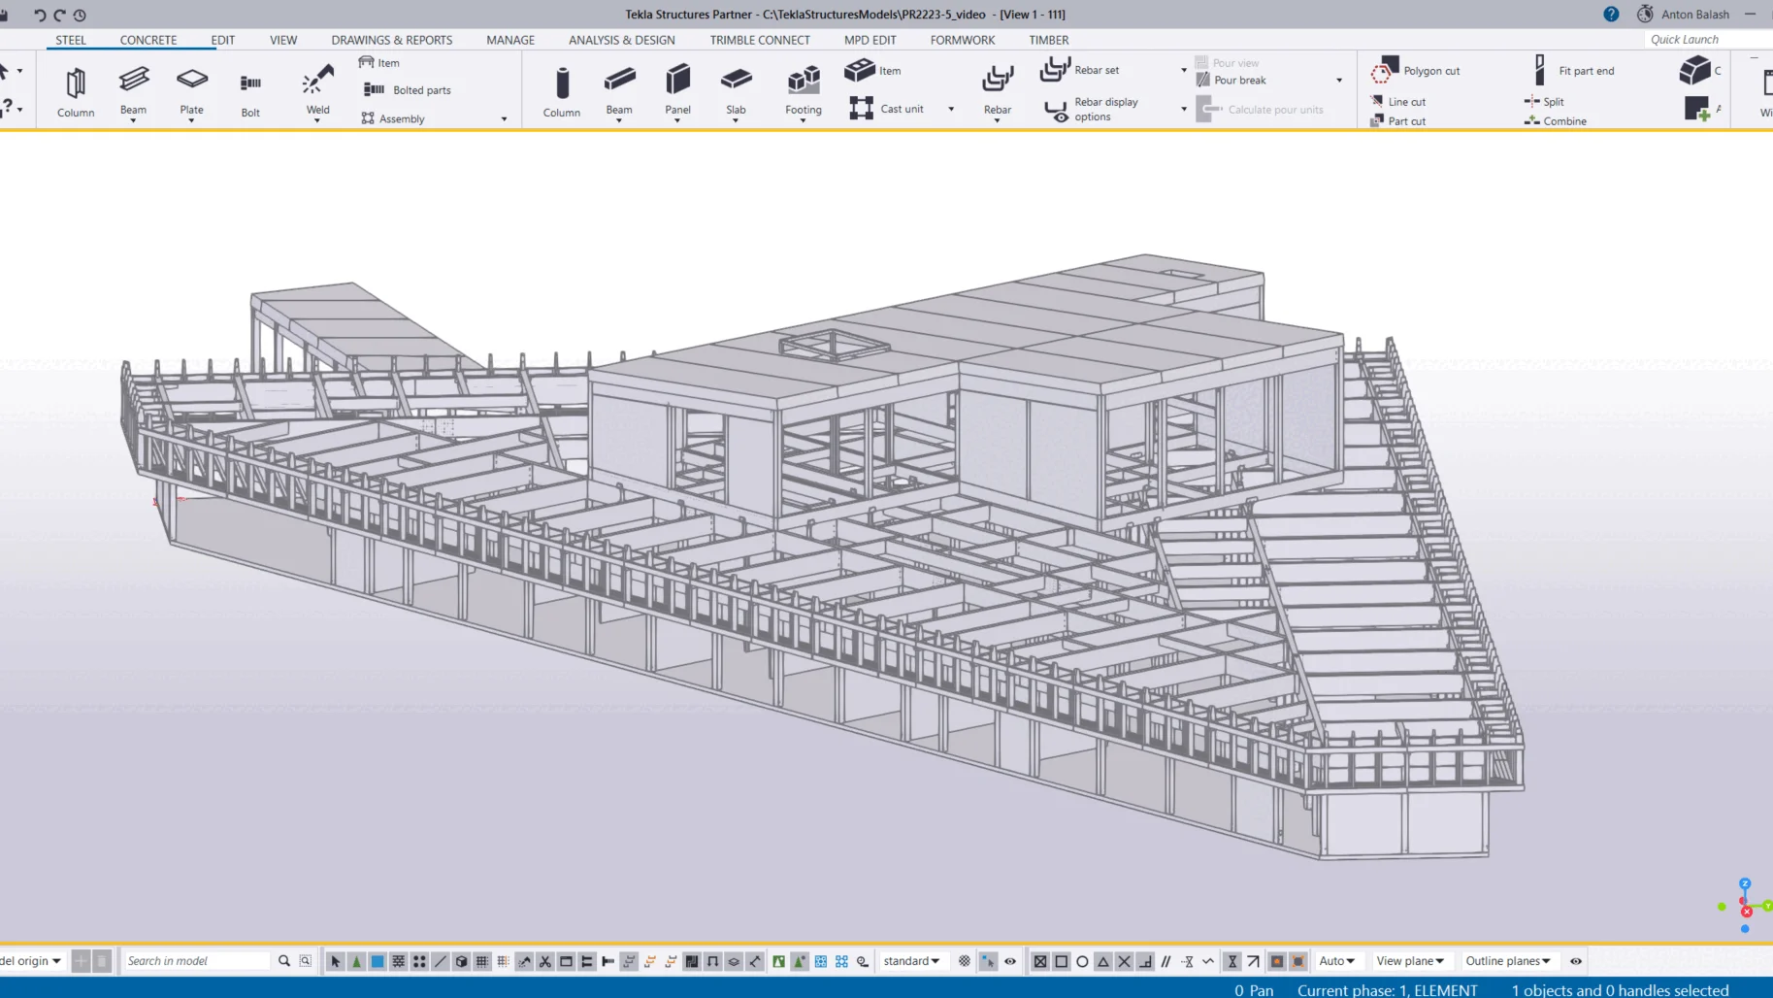Image resolution: width=1773 pixels, height=998 pixels.
Task: Toggle the triangle snap switch in the snapping toolbar
Action: (x=1103, y=961)
